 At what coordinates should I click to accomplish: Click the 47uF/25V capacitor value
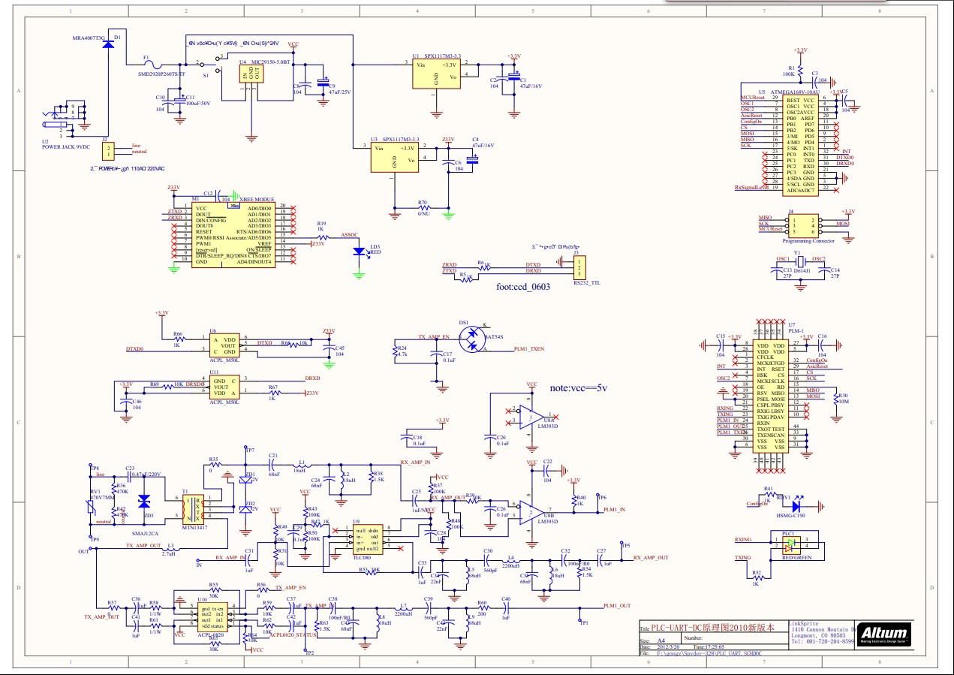(x=341, y=92)
